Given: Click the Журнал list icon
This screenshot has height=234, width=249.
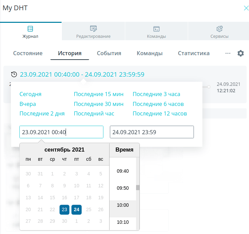Looking at the screenshot, I should [x=30, y=29].
